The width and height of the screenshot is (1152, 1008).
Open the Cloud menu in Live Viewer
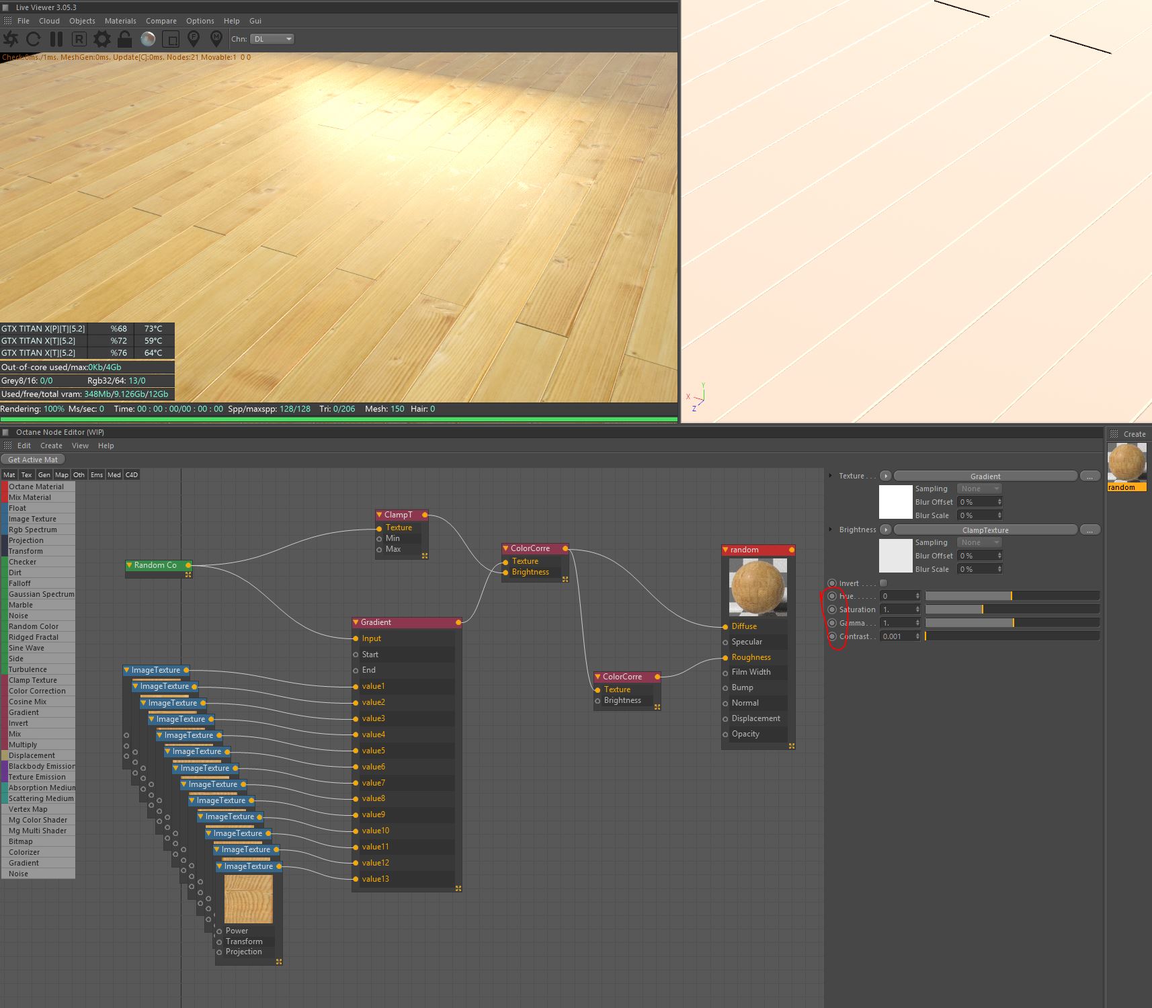[x=49, y=21]
